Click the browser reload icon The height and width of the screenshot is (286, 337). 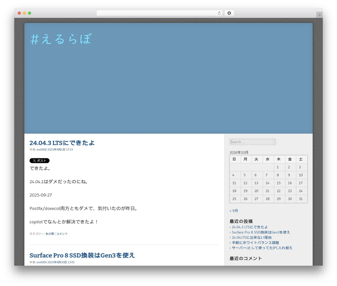pos(219,13)
